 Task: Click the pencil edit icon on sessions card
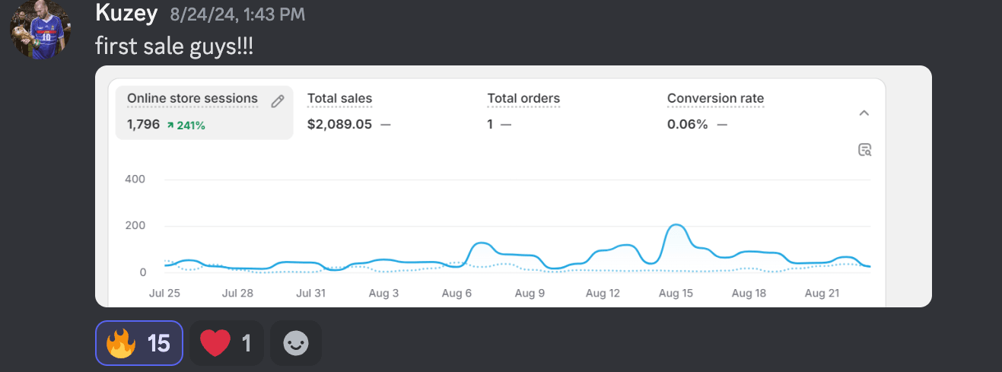(x=278, y=100)
